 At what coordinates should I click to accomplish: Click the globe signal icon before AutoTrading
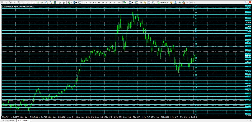click(180, 2)
